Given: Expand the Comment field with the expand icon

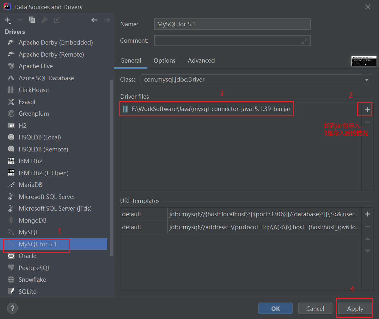Looking at the screenshot, I should coord(304,41).
